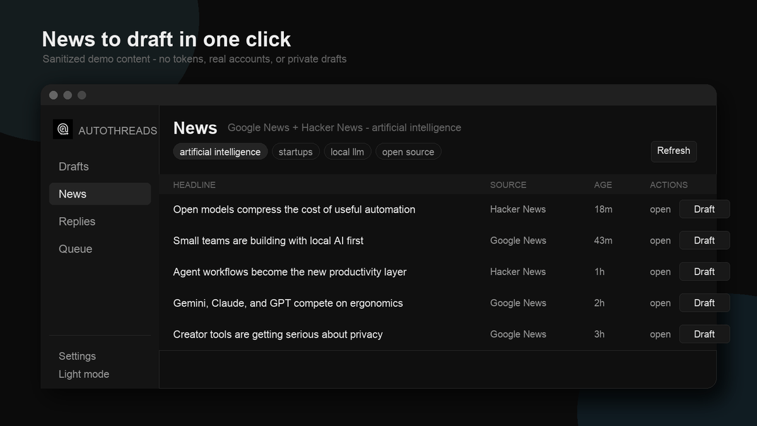Select News in the sidebar
This screenshot has height=426, width=757.
(100, 194)
